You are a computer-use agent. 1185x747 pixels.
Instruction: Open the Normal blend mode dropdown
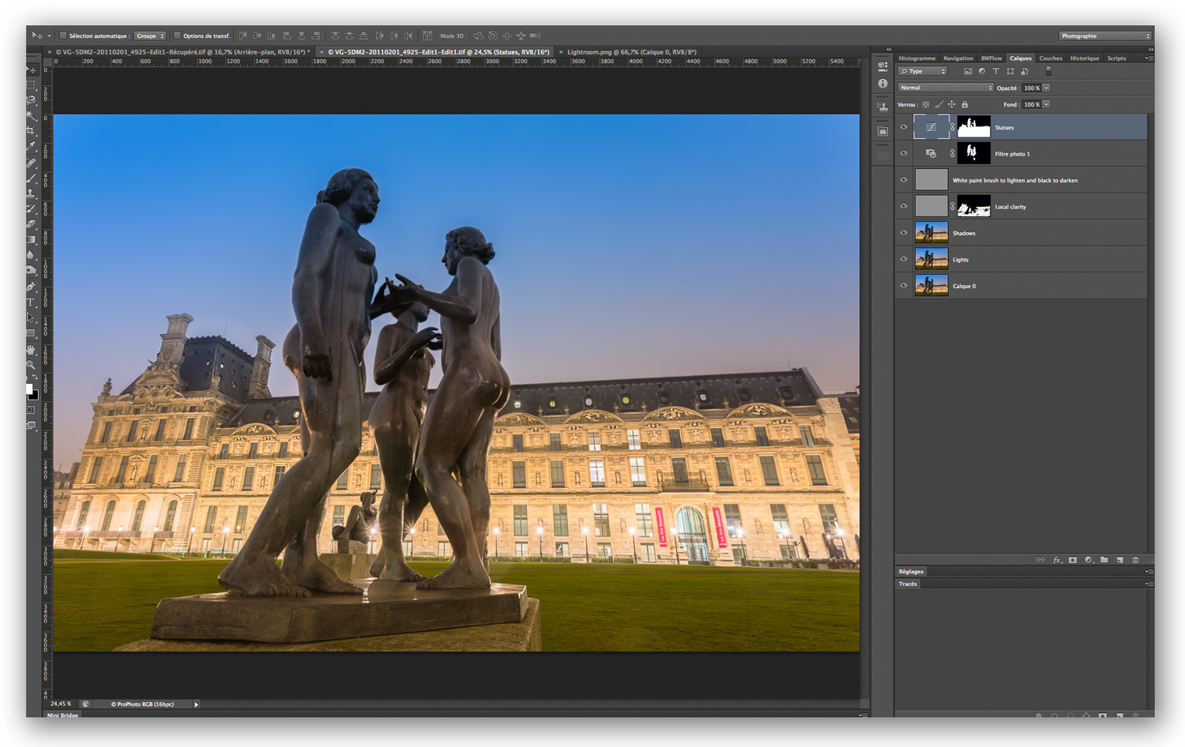946,88
